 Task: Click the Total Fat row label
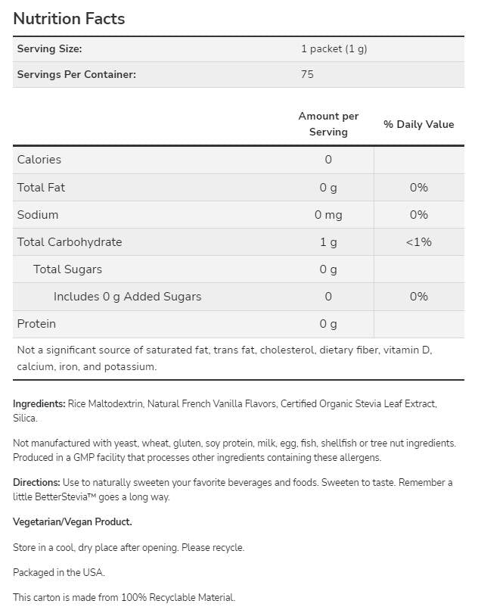pos(41,188)
